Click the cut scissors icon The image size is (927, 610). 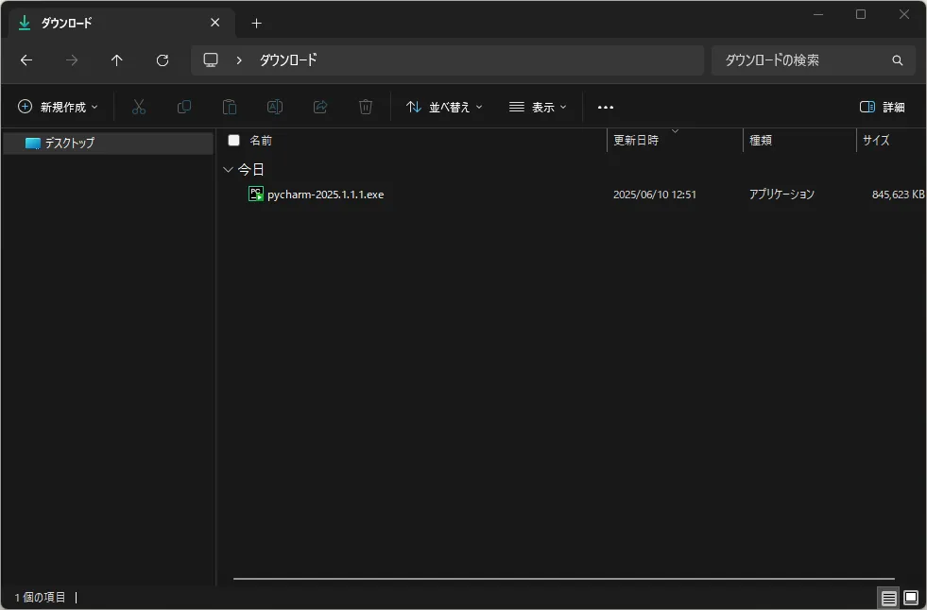pos(138,107)
